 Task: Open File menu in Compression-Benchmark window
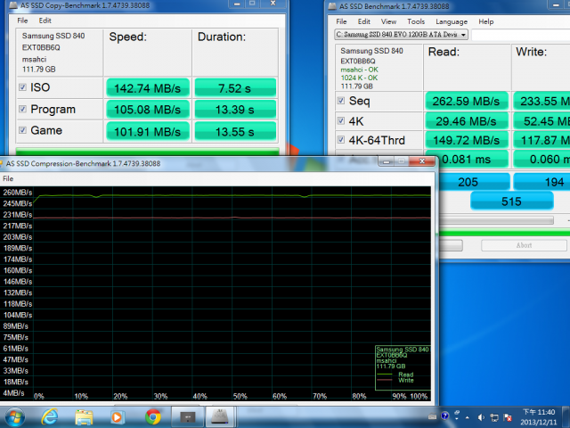click(x=8, y=178)
